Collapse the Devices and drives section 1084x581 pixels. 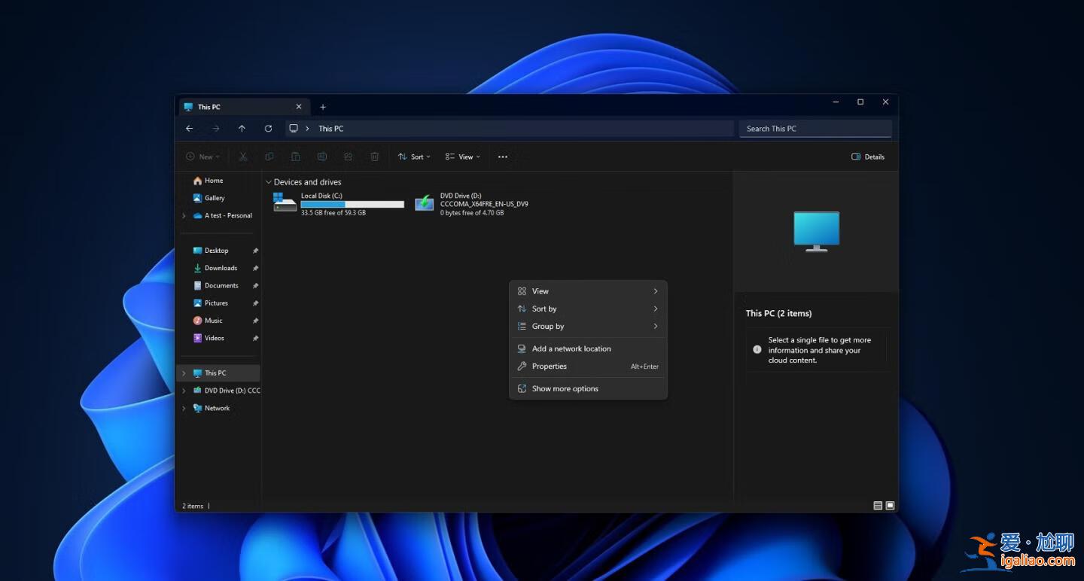[269, 181]
